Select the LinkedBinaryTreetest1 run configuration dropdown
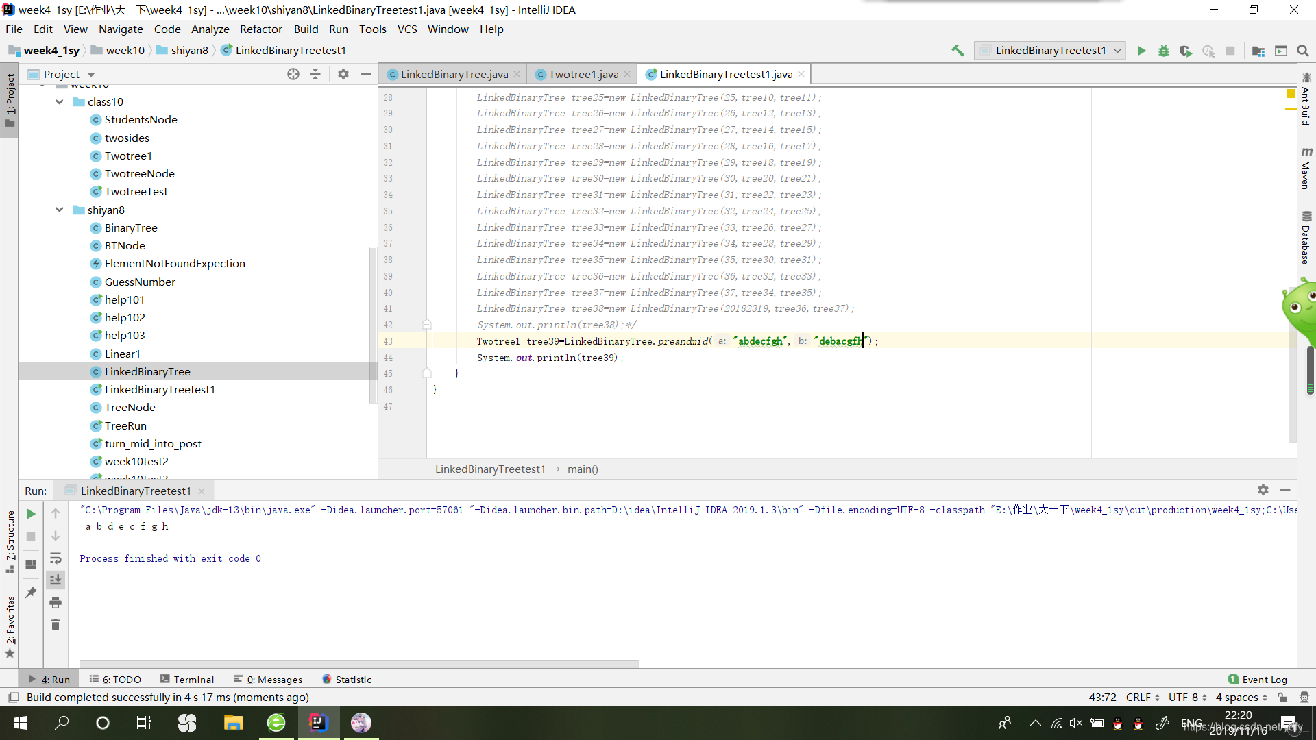 click(x=1051, y=50)
